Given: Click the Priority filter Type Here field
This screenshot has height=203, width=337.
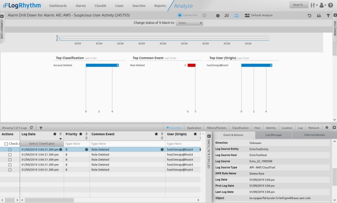Looking at the screenshot, I should coord(77,143).
